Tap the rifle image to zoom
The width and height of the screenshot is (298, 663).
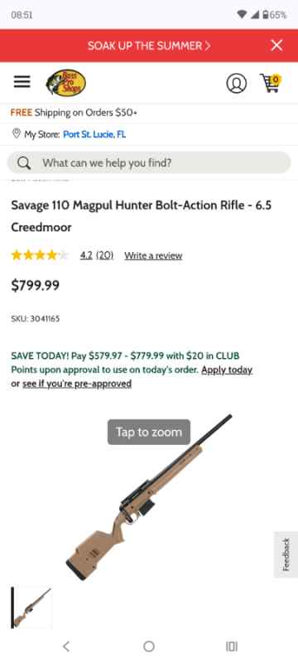pyautogui.click(x=149, y=496)
